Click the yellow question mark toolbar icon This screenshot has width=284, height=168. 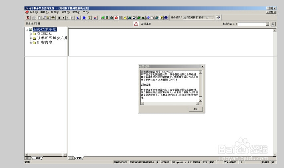(161, 18)
